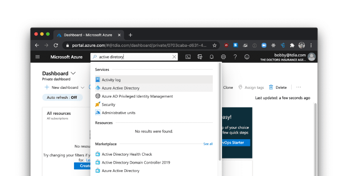The image size is (348, 176).
Task: Open the browser extensions puzzle icon
Action: [x=292, y=45]
